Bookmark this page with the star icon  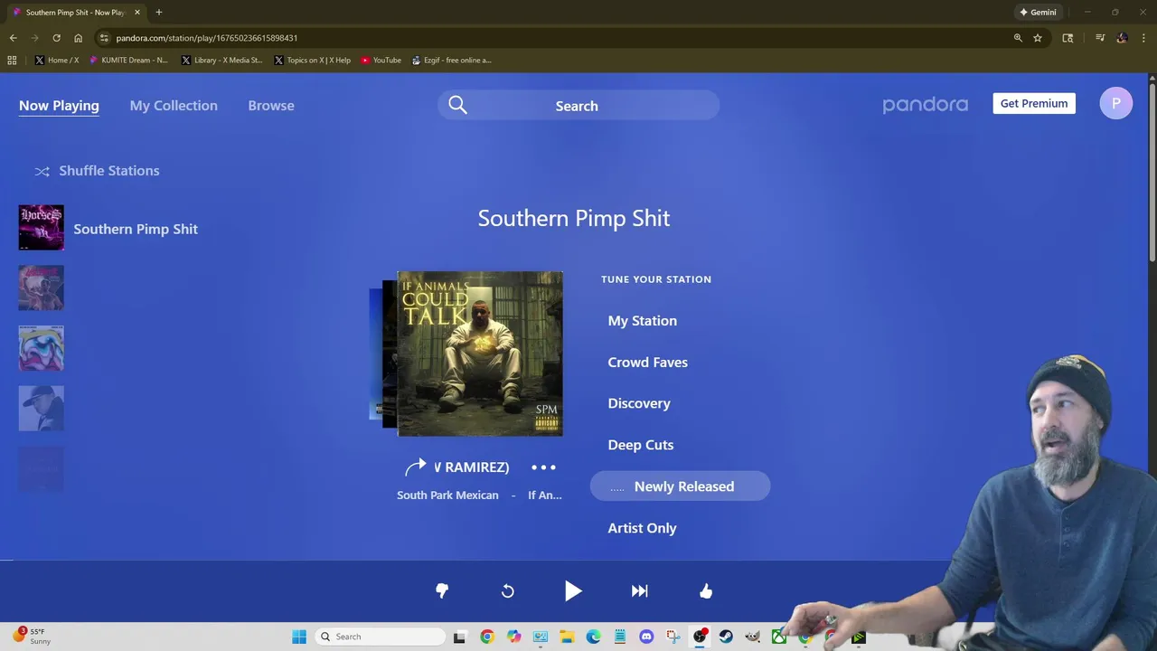point(1038,38)
